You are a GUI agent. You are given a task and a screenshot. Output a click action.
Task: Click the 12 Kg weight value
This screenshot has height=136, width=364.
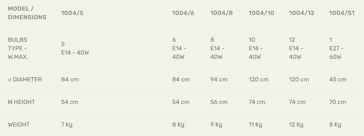pyautogui.click(x=296, y=125)
